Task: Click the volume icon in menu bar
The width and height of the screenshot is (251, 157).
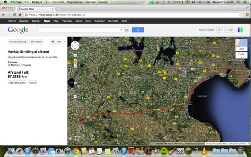Action: click(x=193, y=2)
